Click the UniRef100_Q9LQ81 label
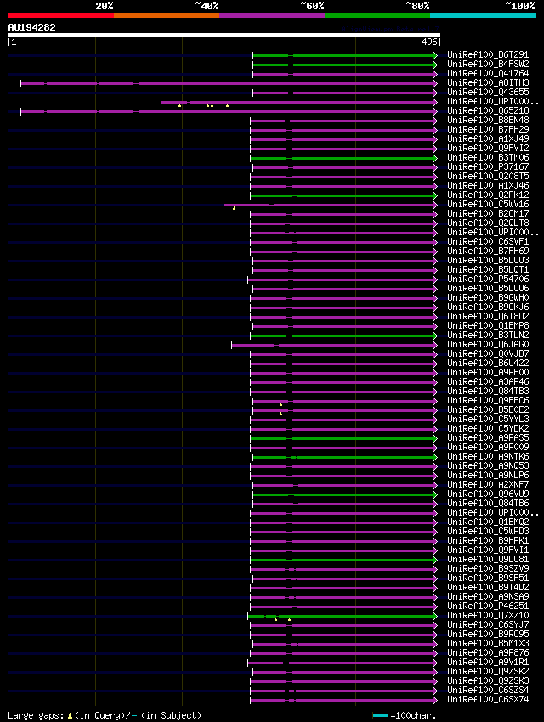 point(488,560)
